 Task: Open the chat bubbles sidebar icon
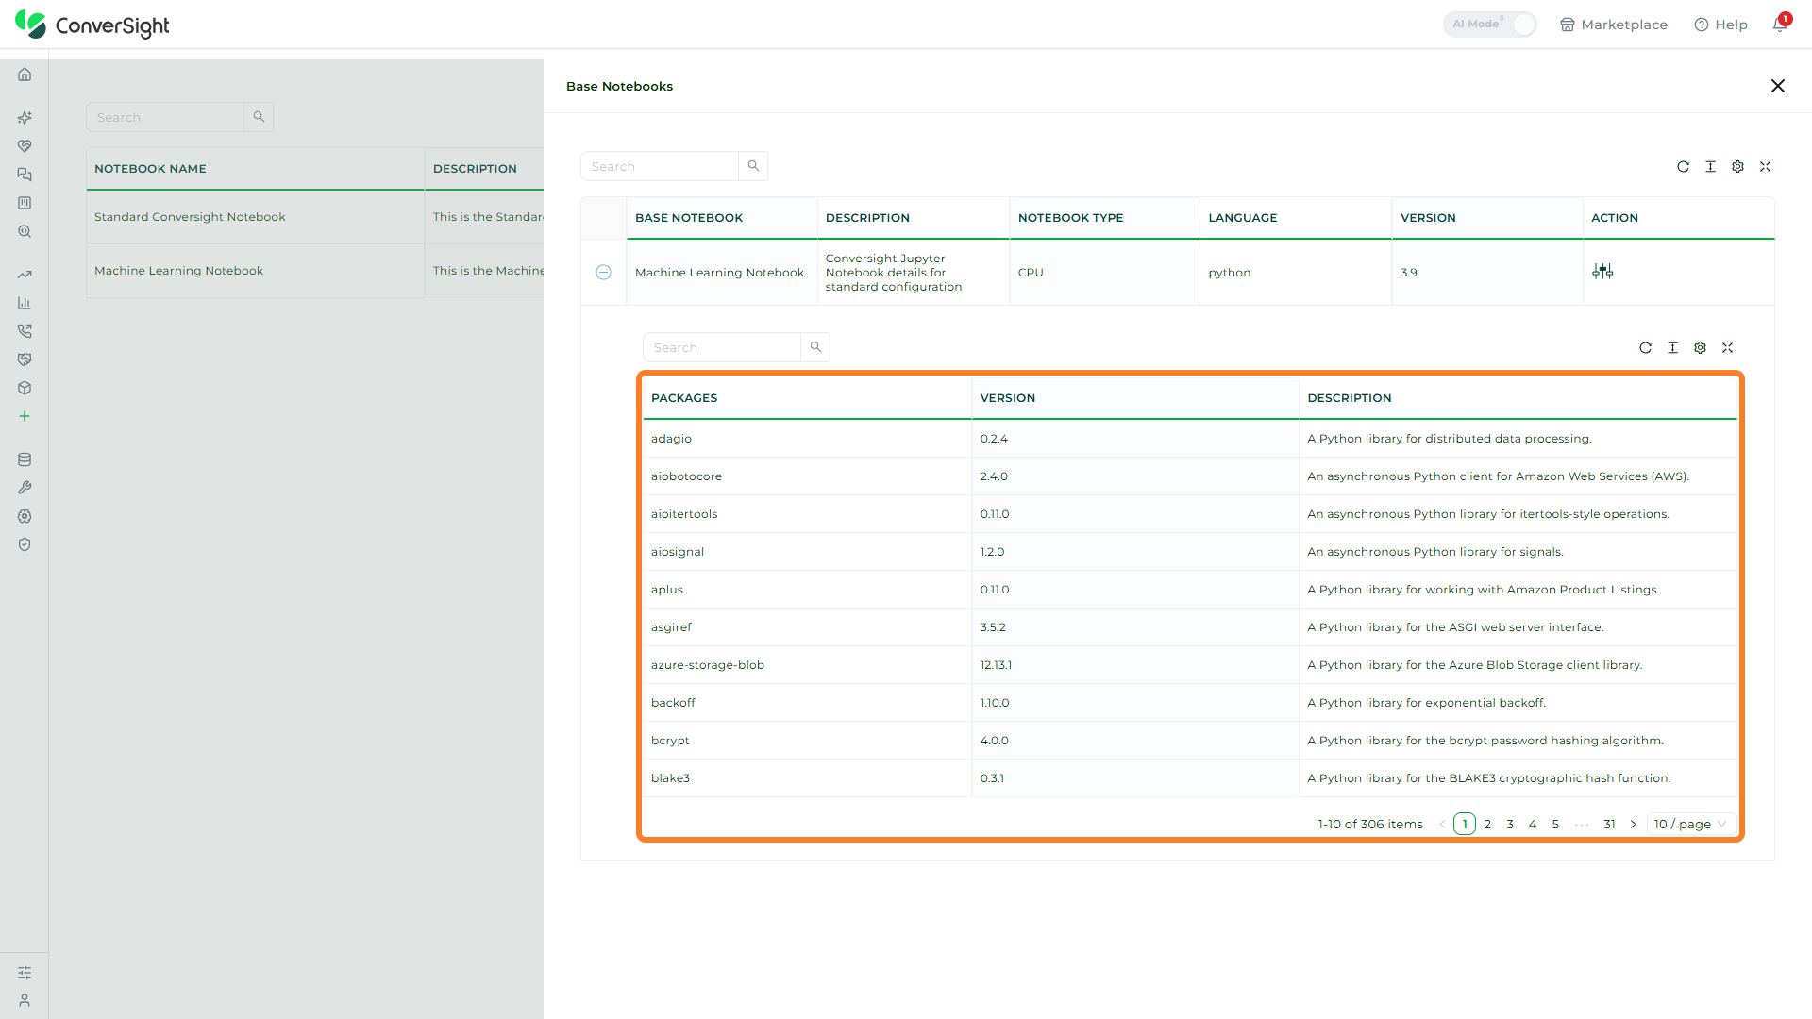25,175
